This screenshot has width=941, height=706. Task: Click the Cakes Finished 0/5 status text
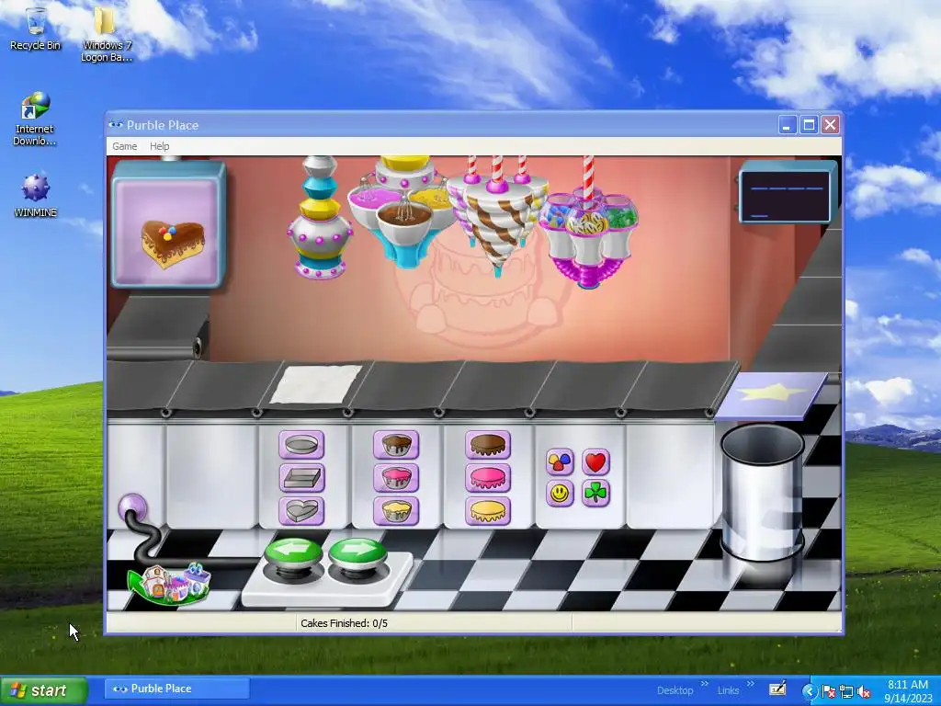344,623
